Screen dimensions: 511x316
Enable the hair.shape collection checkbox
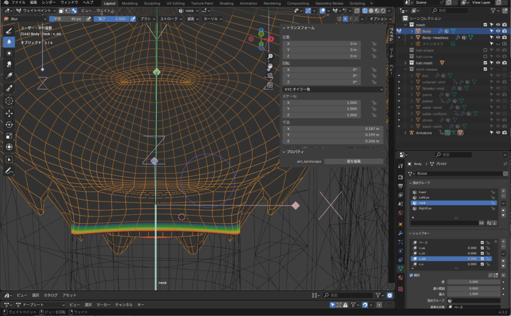(485, 50)
